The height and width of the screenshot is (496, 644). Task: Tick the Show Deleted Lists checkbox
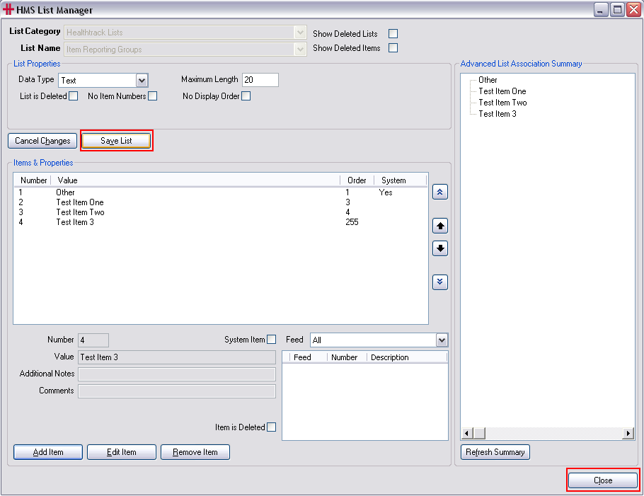393,34
